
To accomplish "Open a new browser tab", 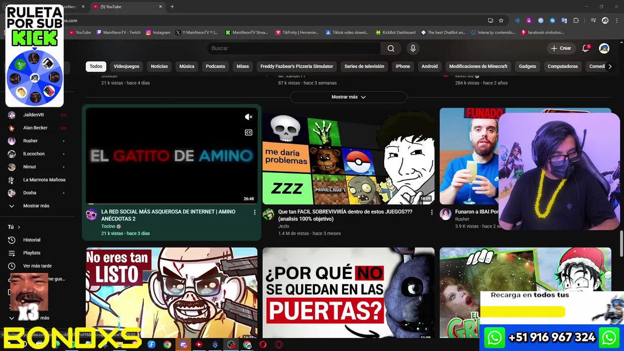I will coord(172,7).
